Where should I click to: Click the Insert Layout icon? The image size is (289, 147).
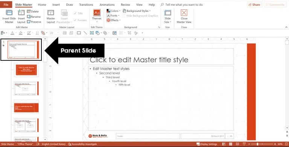[21, 16]
